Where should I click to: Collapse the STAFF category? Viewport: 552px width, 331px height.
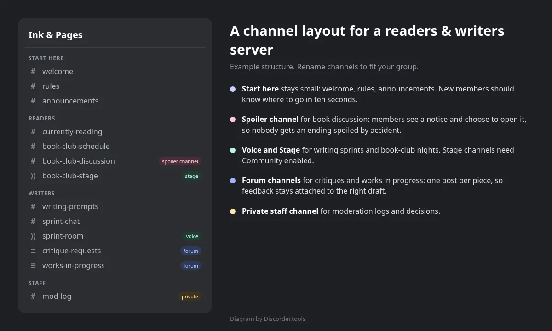(37, 283)
